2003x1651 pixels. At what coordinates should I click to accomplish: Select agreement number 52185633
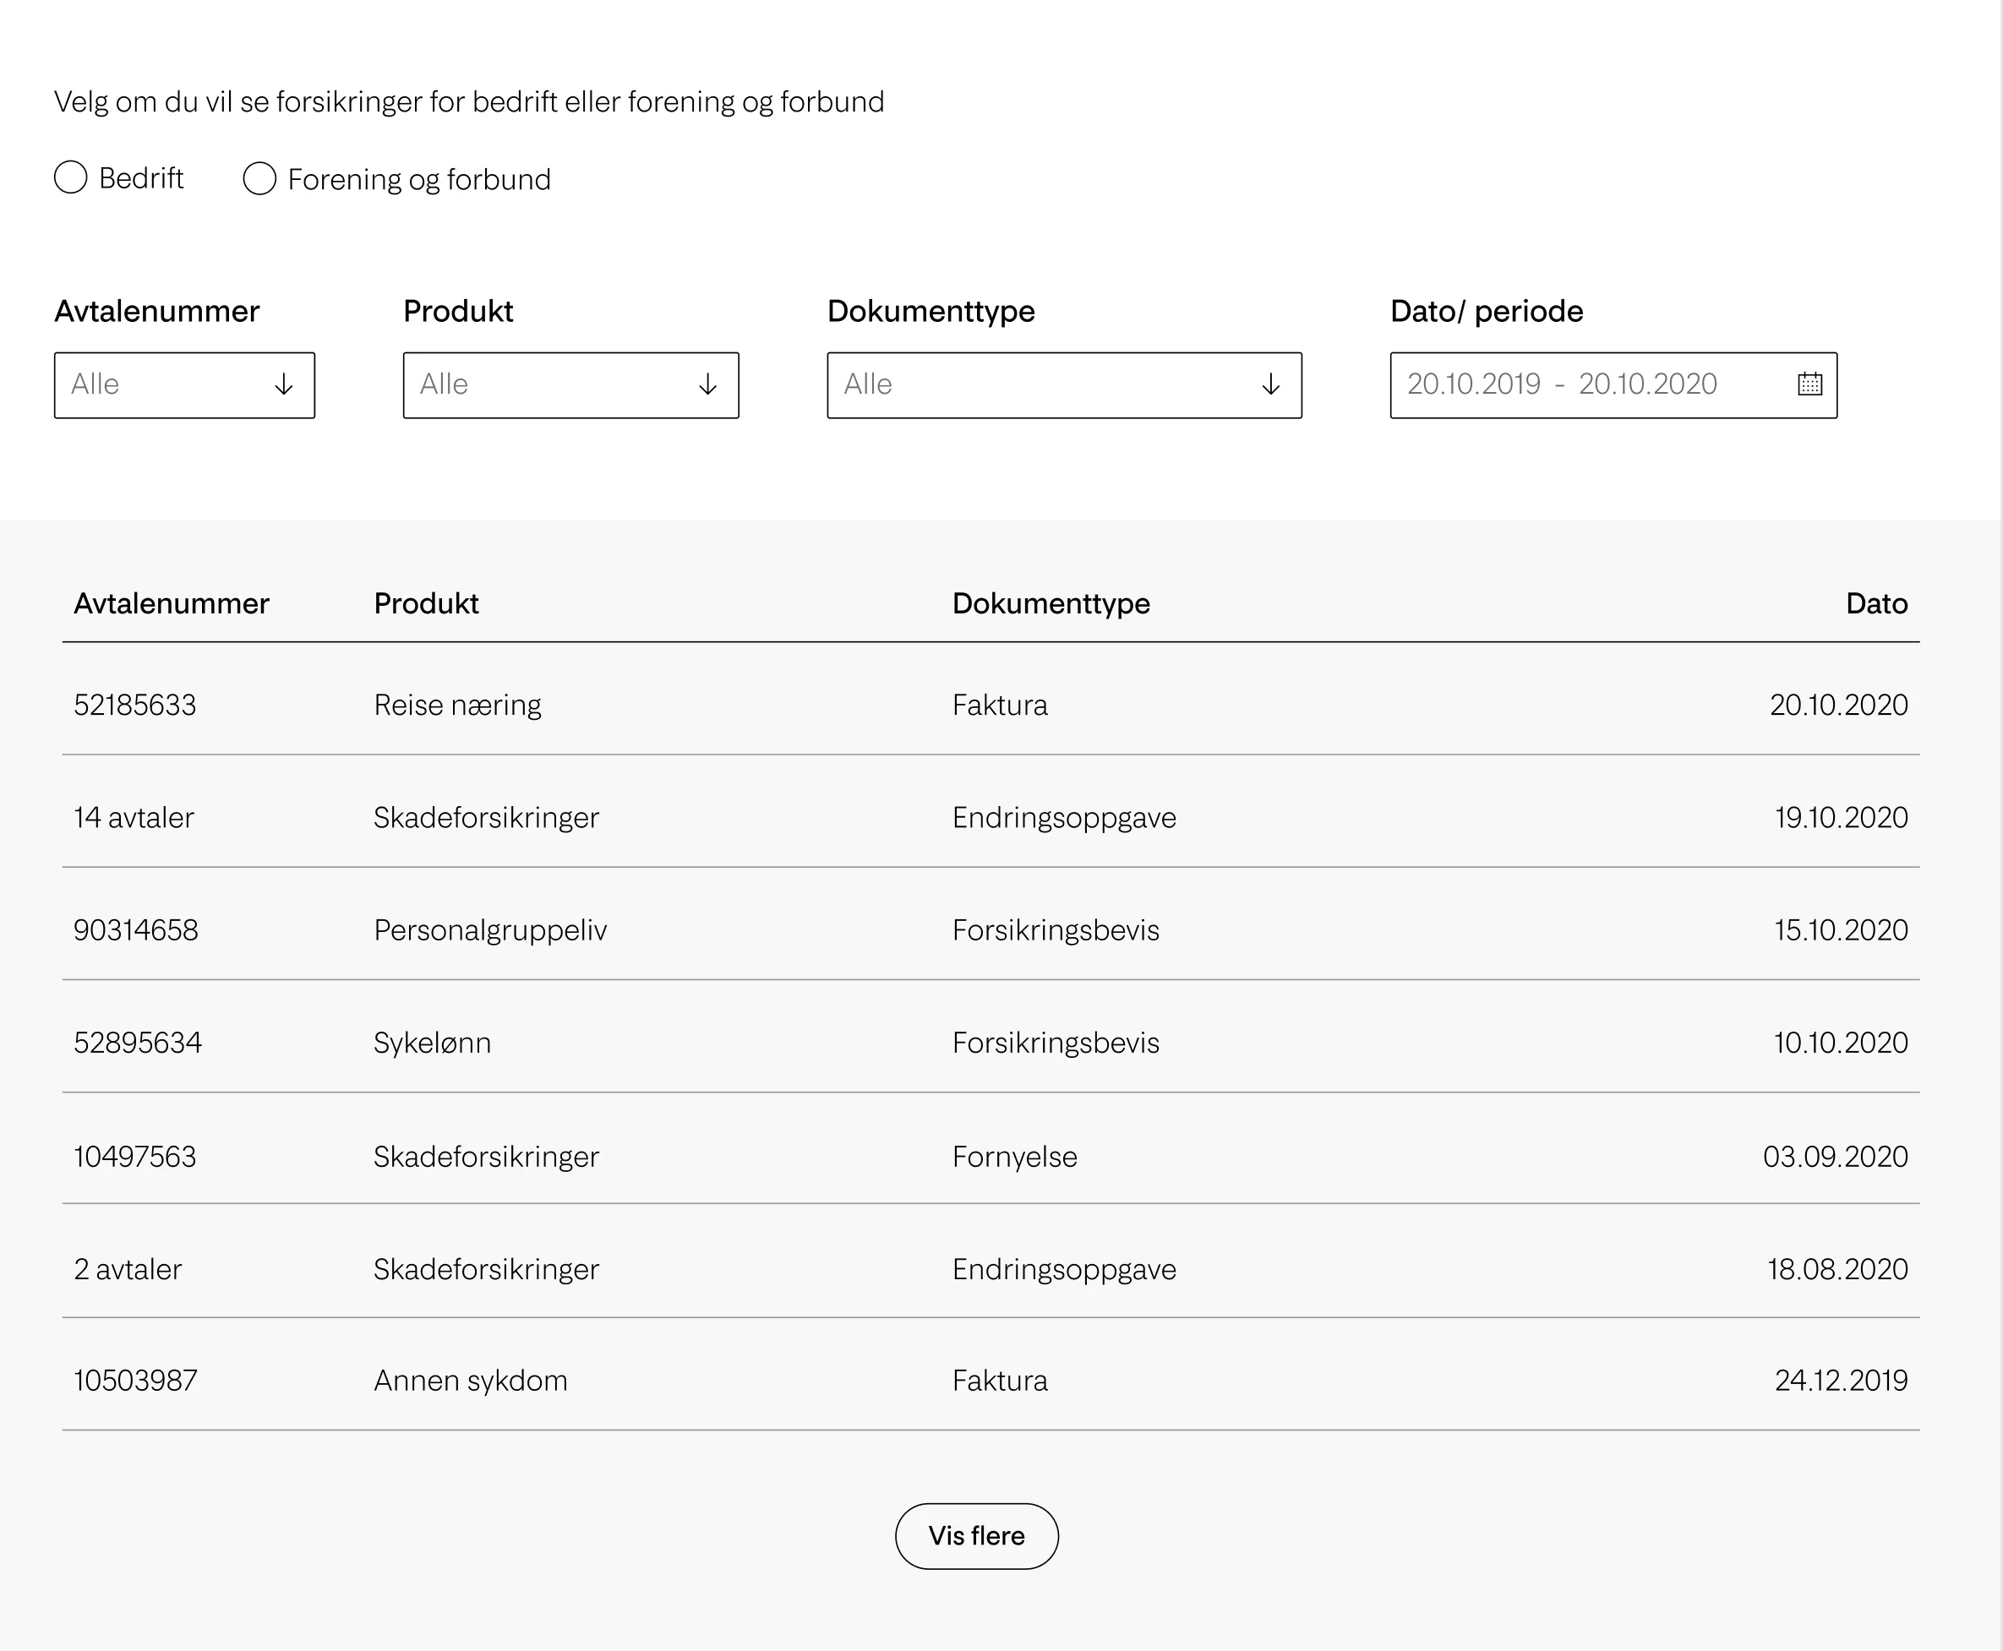[135, 705]
